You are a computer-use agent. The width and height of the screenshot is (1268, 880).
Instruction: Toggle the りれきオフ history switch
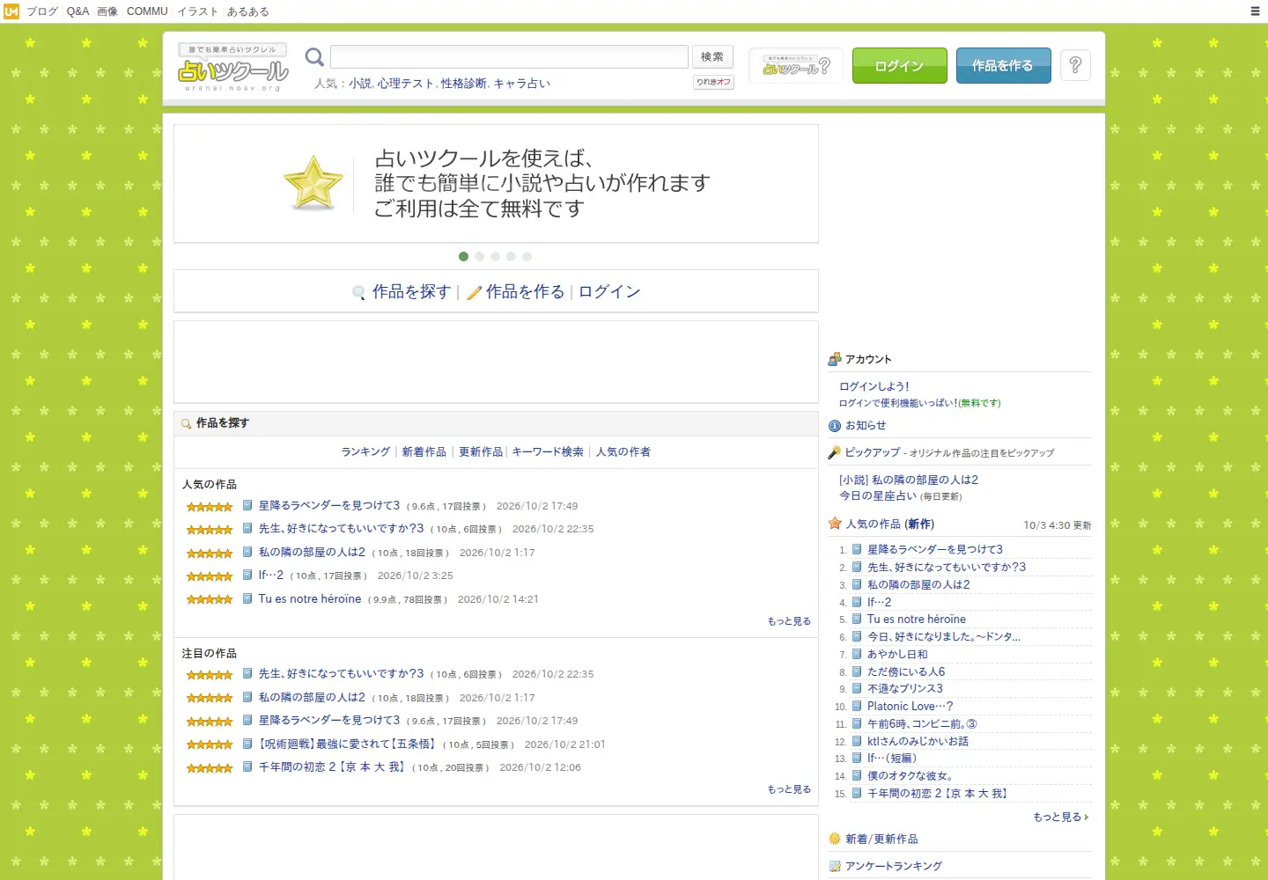click(713, 82)
